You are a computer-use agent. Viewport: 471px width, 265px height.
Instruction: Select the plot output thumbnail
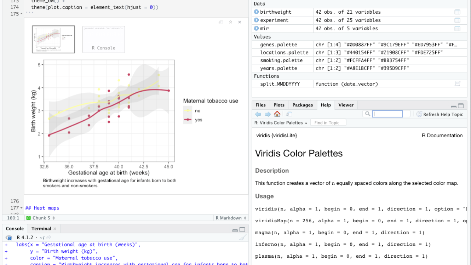coord(53,39)
